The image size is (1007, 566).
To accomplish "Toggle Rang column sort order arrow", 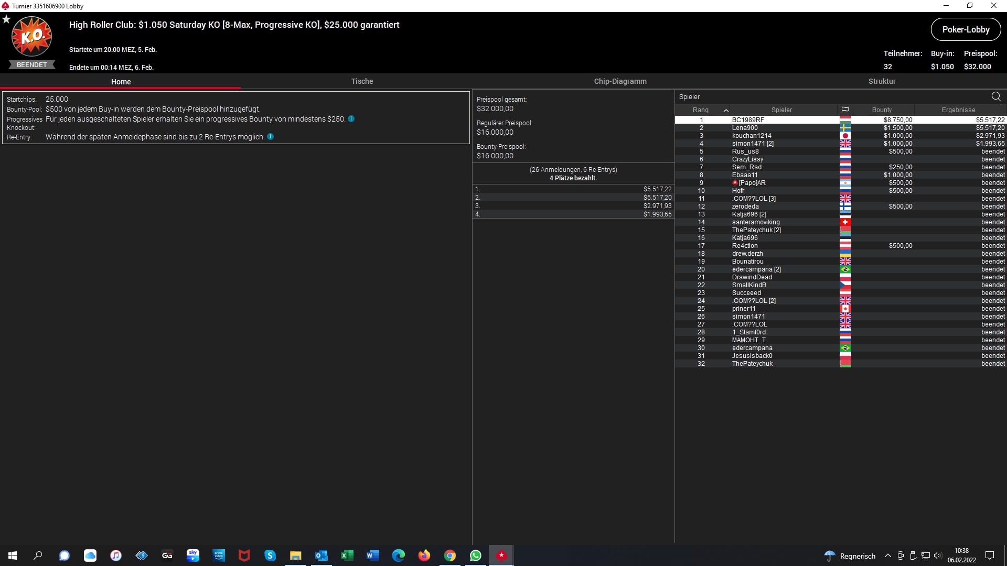I will [726, 110].
